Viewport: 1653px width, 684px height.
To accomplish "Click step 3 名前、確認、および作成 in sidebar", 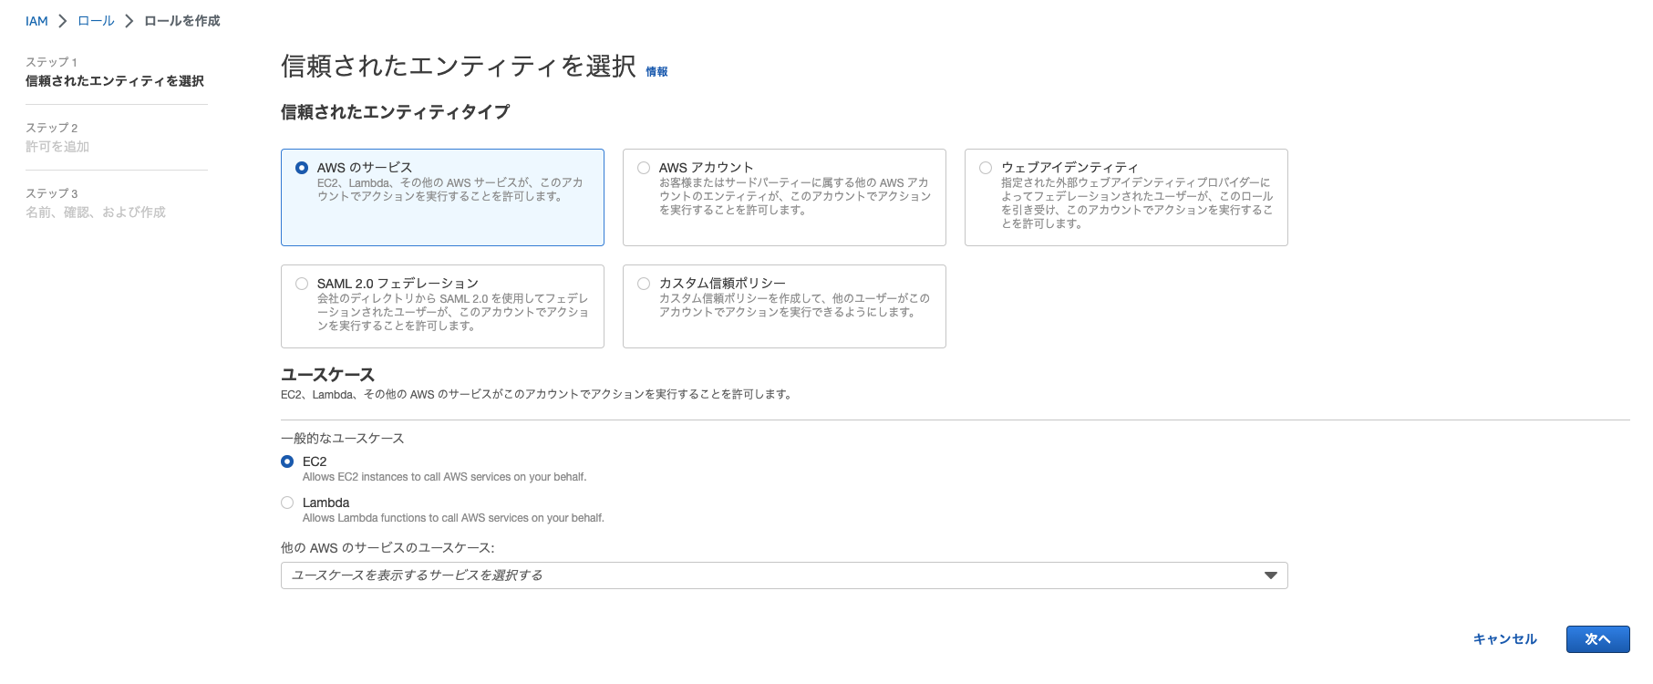I will click(x=96, y=212).
